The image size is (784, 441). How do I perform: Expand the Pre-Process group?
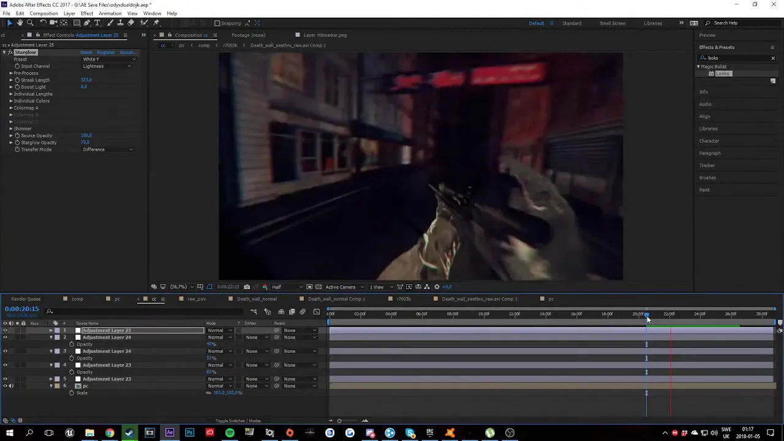pos(10,73)
